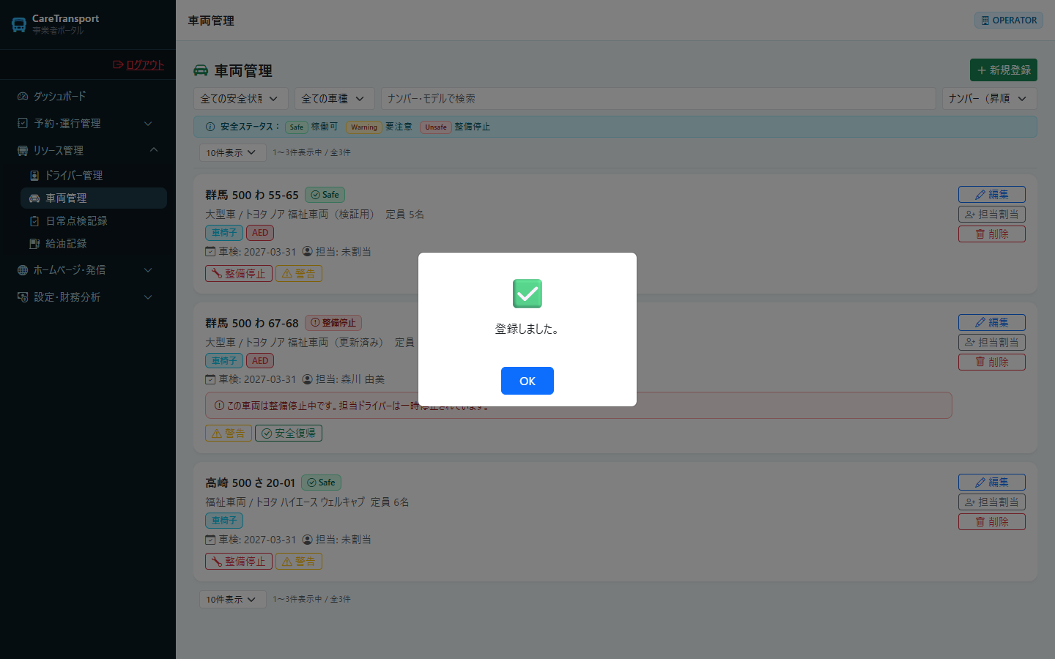Viewport: 1055px width, 659px height.
Task: Click globe icon beside ホームページ・発信
Action: (x=23, y=269)
